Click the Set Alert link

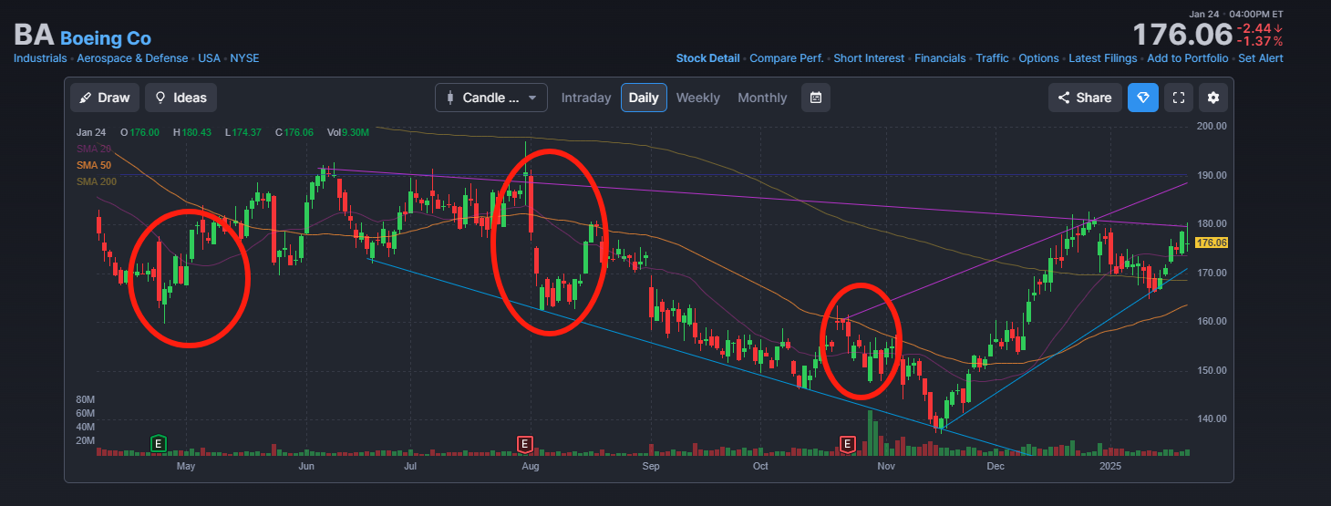(1261, 58)
